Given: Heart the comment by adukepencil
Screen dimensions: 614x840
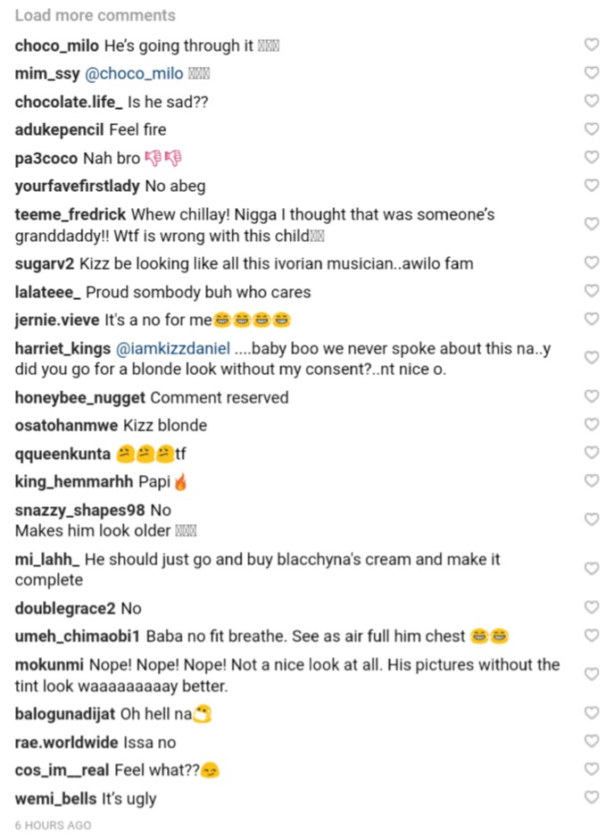Looking at the screenshot, I should click(591, 129).
